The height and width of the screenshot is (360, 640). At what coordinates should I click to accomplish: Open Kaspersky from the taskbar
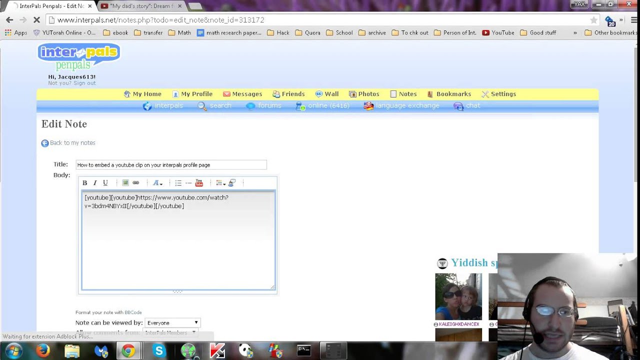click(217, 351)
